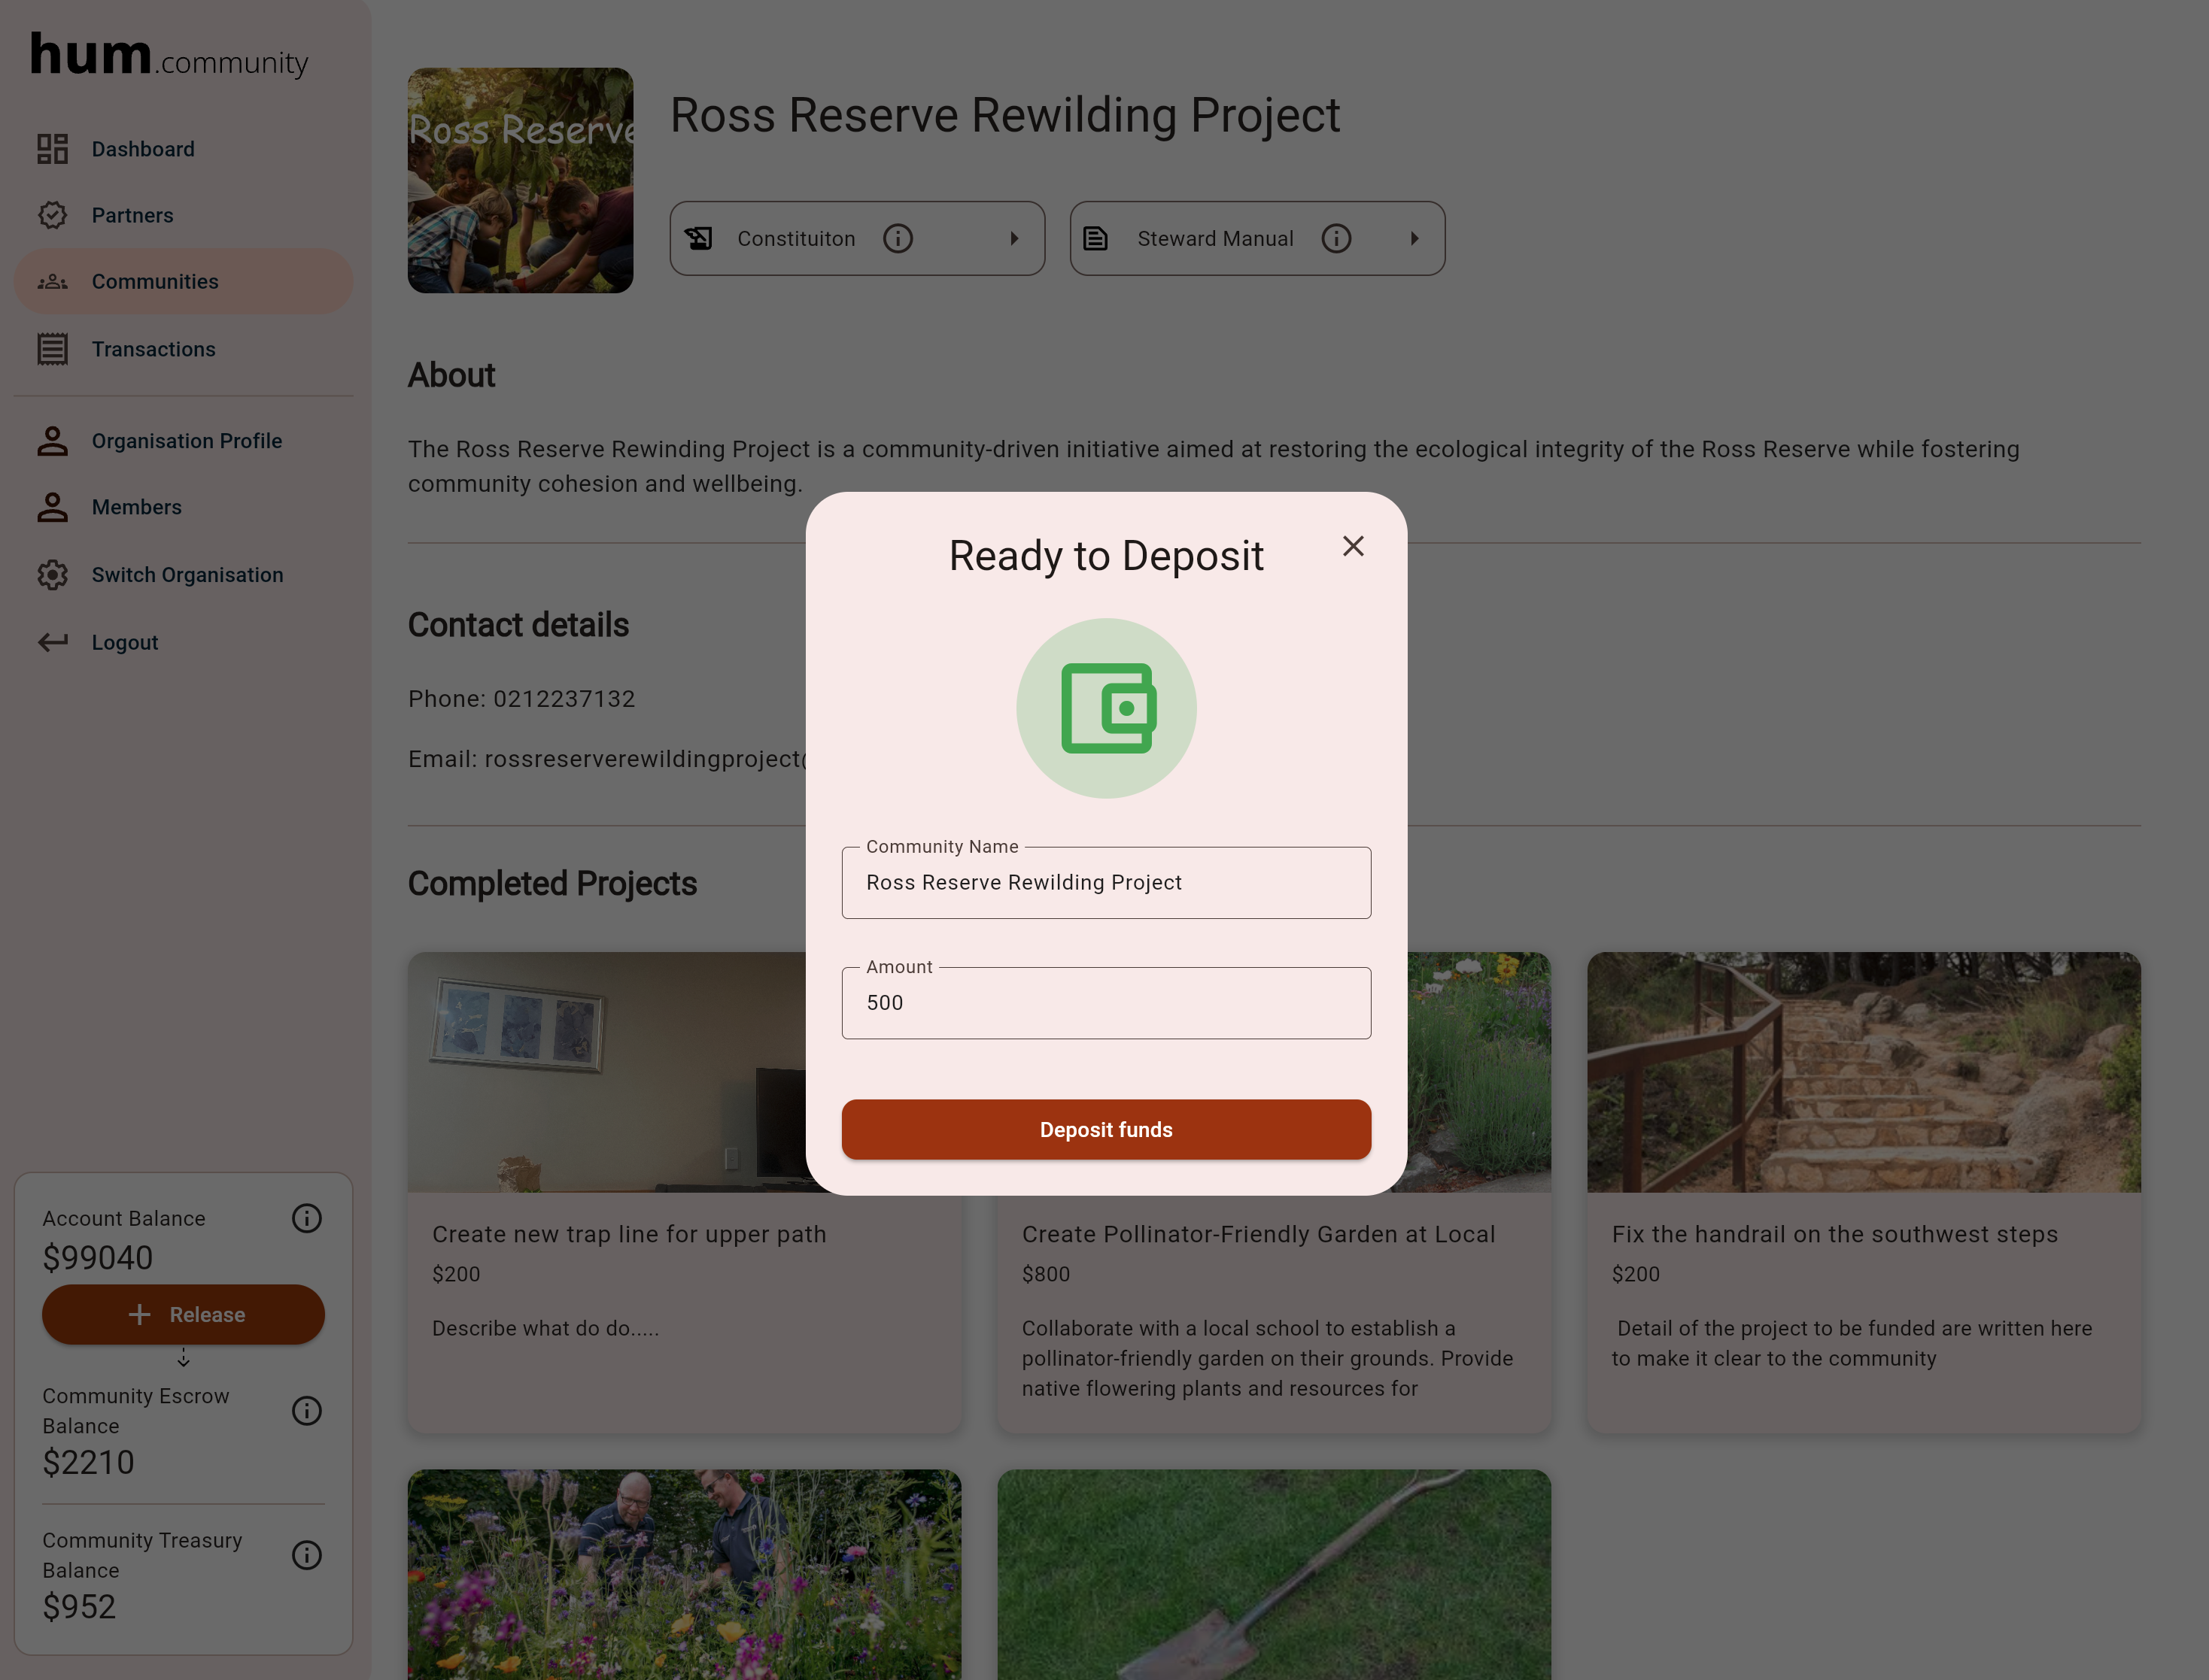Click Community Treasury Balance info icon
The width and height of the screenshot is (2209, 1680).
[306, 1555]
